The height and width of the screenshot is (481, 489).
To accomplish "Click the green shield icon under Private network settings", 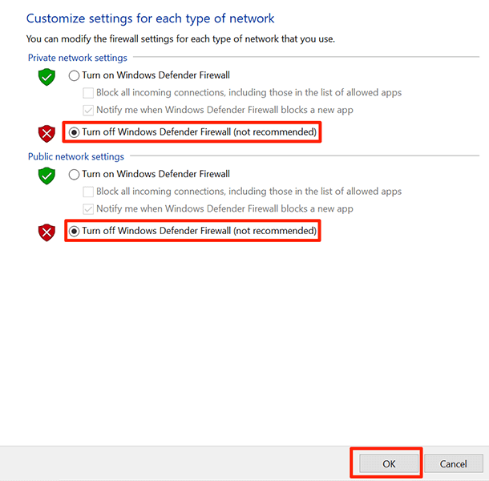I will click(48, 77).
